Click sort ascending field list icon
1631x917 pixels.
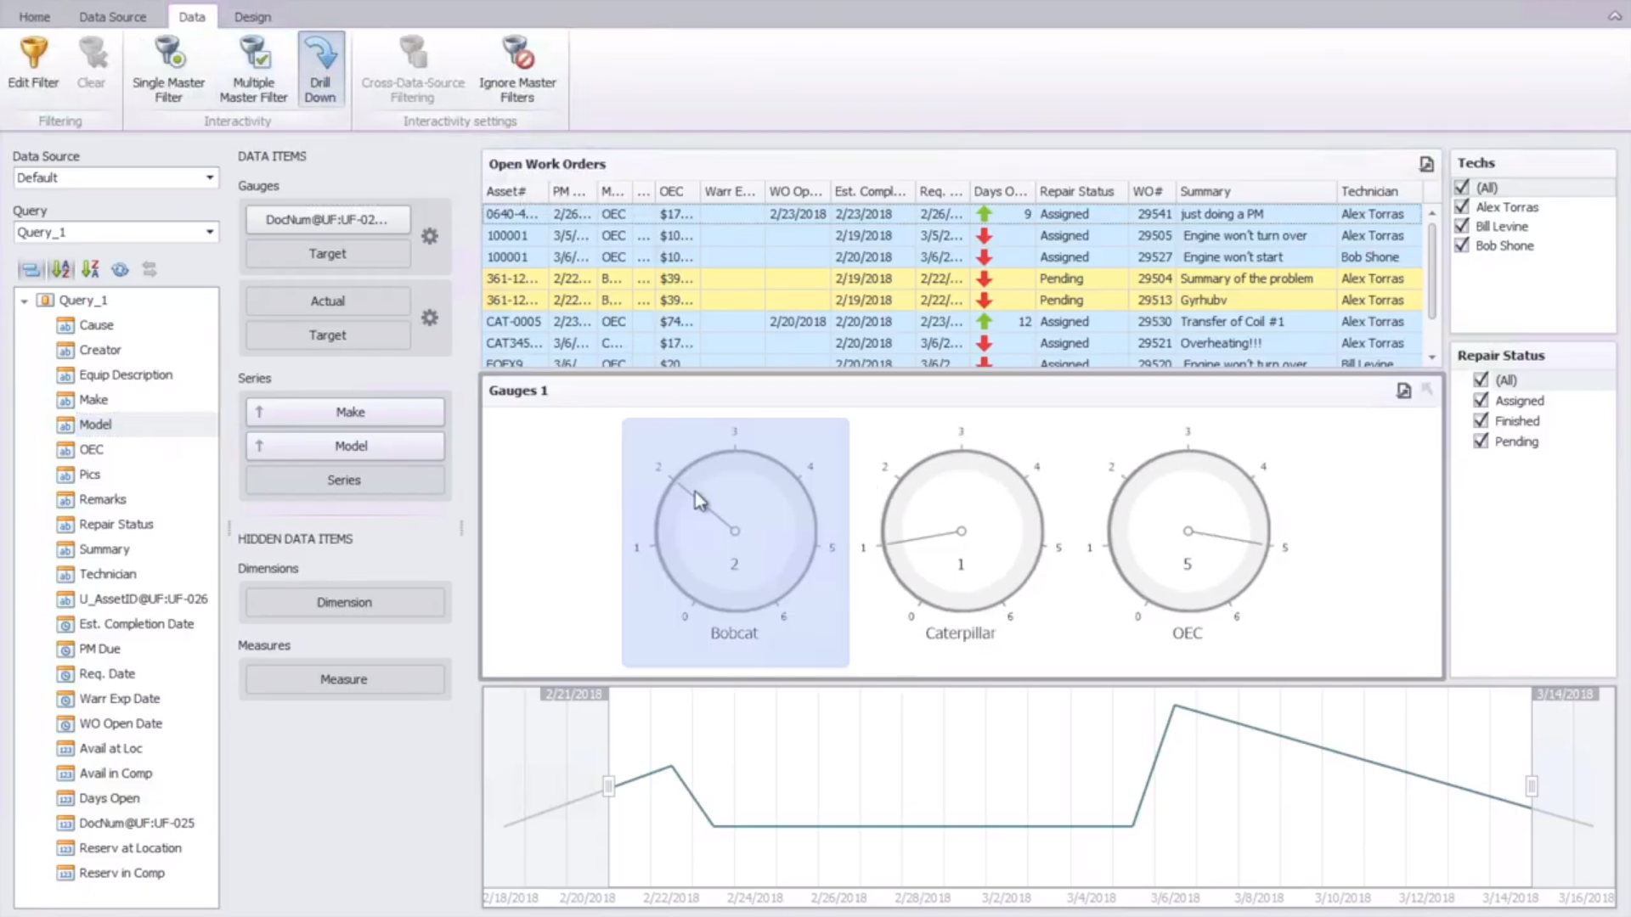click(60, 270)
